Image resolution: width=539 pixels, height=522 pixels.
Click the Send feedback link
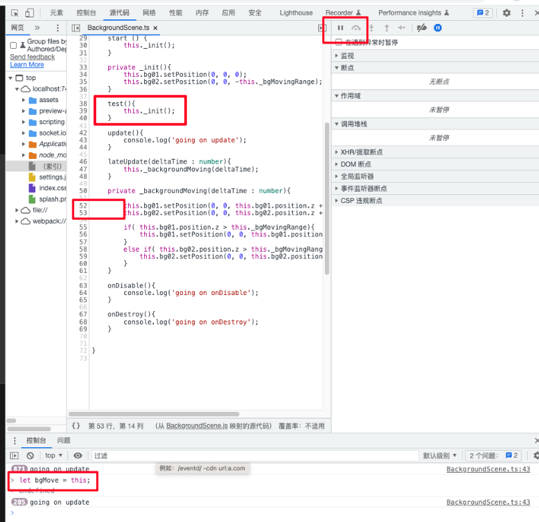pos(32,57)
